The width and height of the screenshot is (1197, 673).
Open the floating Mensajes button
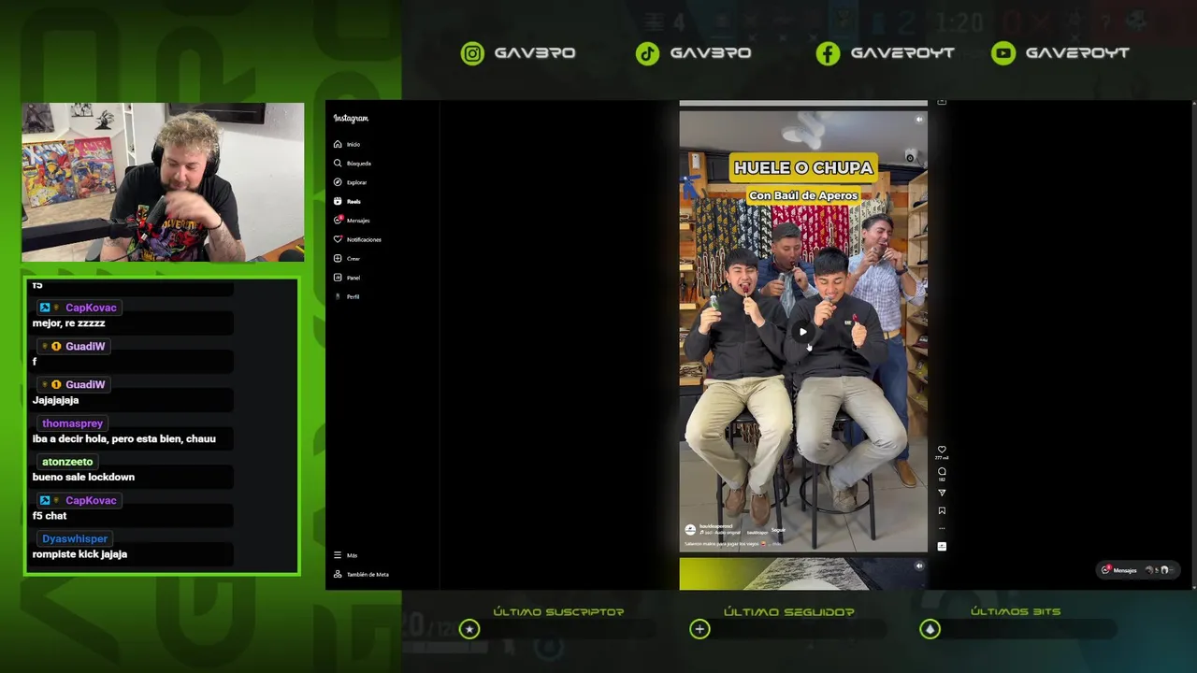pyautogui.click(x=1136, y=570)
